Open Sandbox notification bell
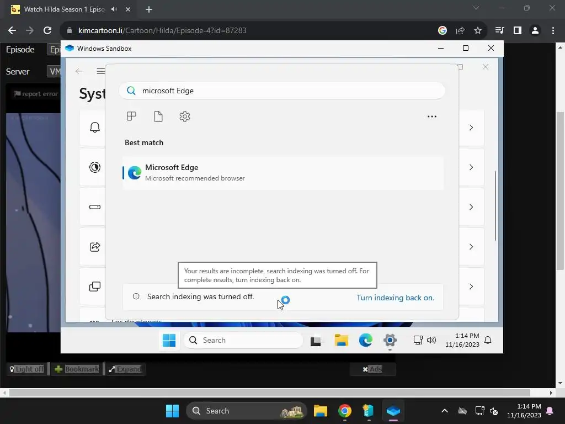 (x=488, y=340)
